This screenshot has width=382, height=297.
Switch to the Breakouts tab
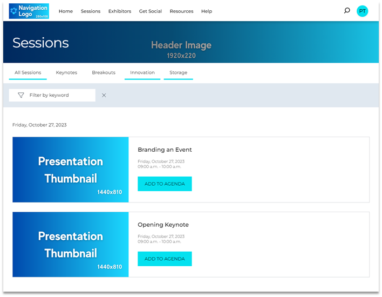pos(104,73)
